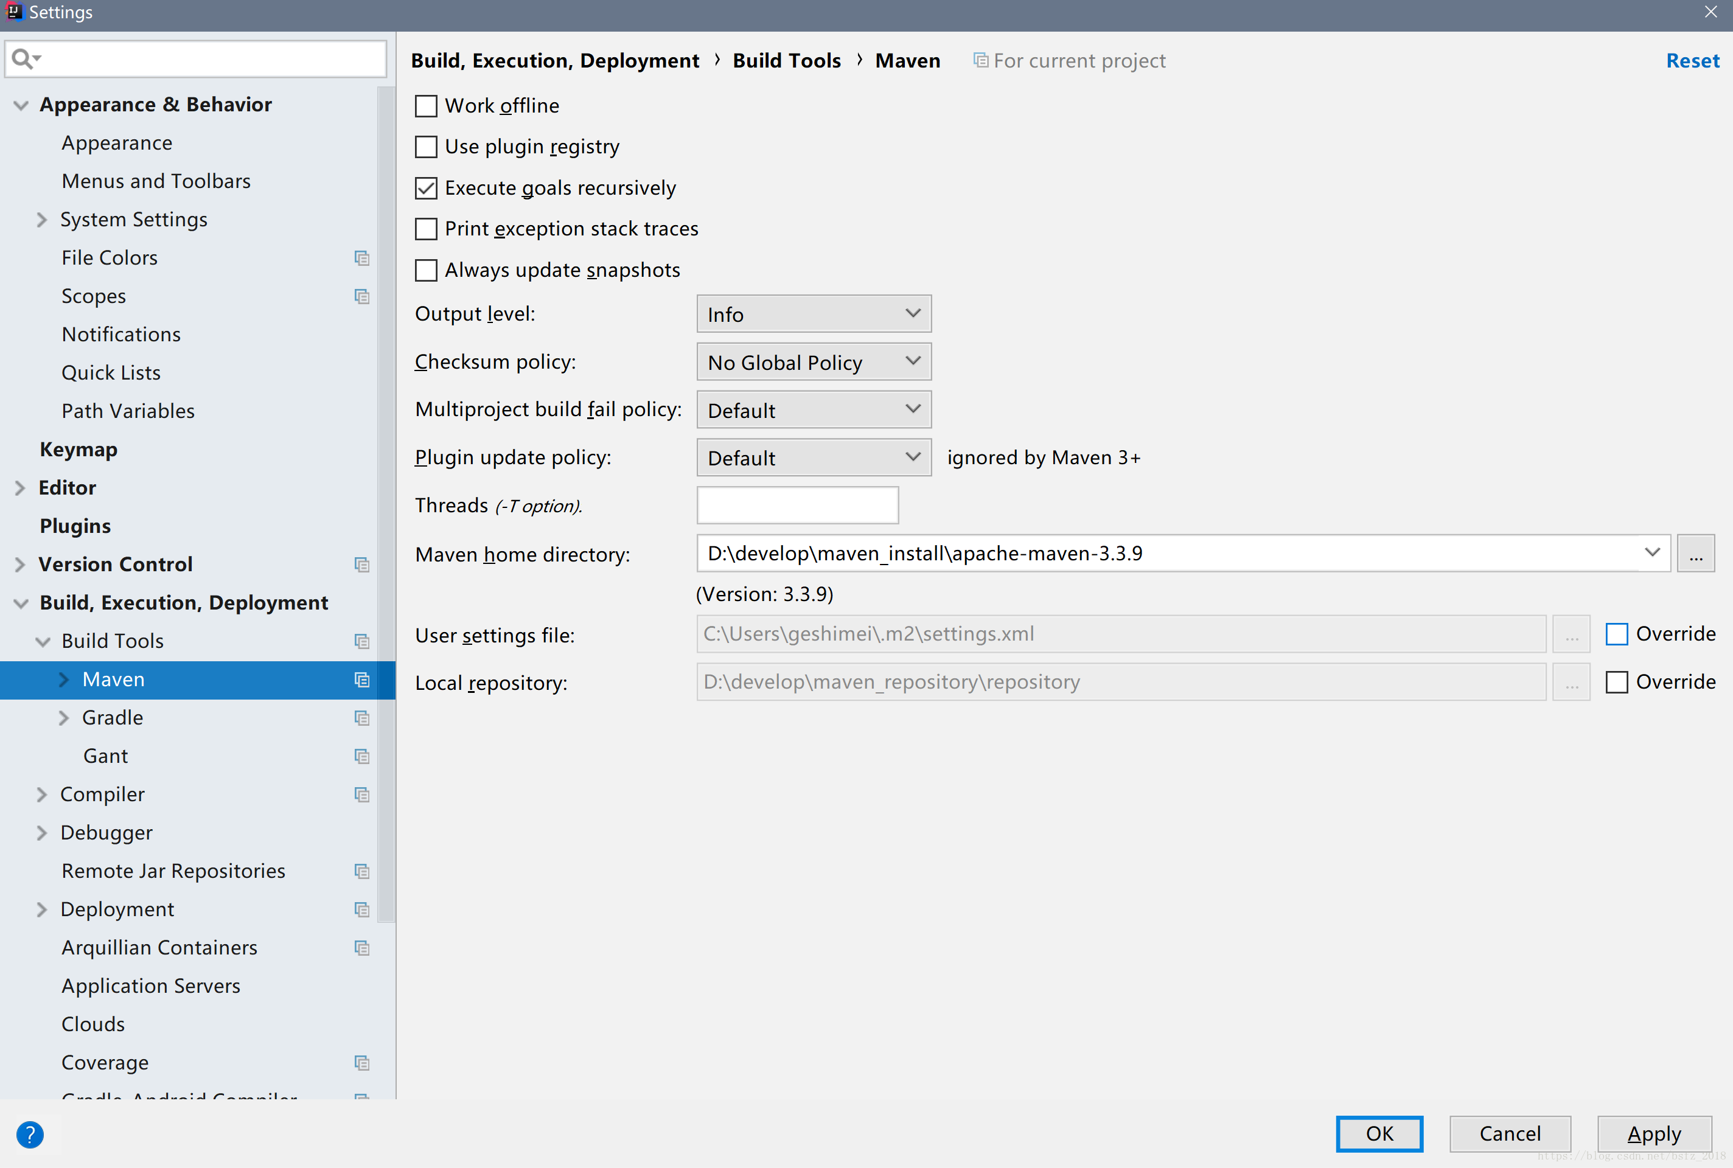Collapse the Appearance & Behavior section
The image size is (1733, 1168).
point(21,105)
